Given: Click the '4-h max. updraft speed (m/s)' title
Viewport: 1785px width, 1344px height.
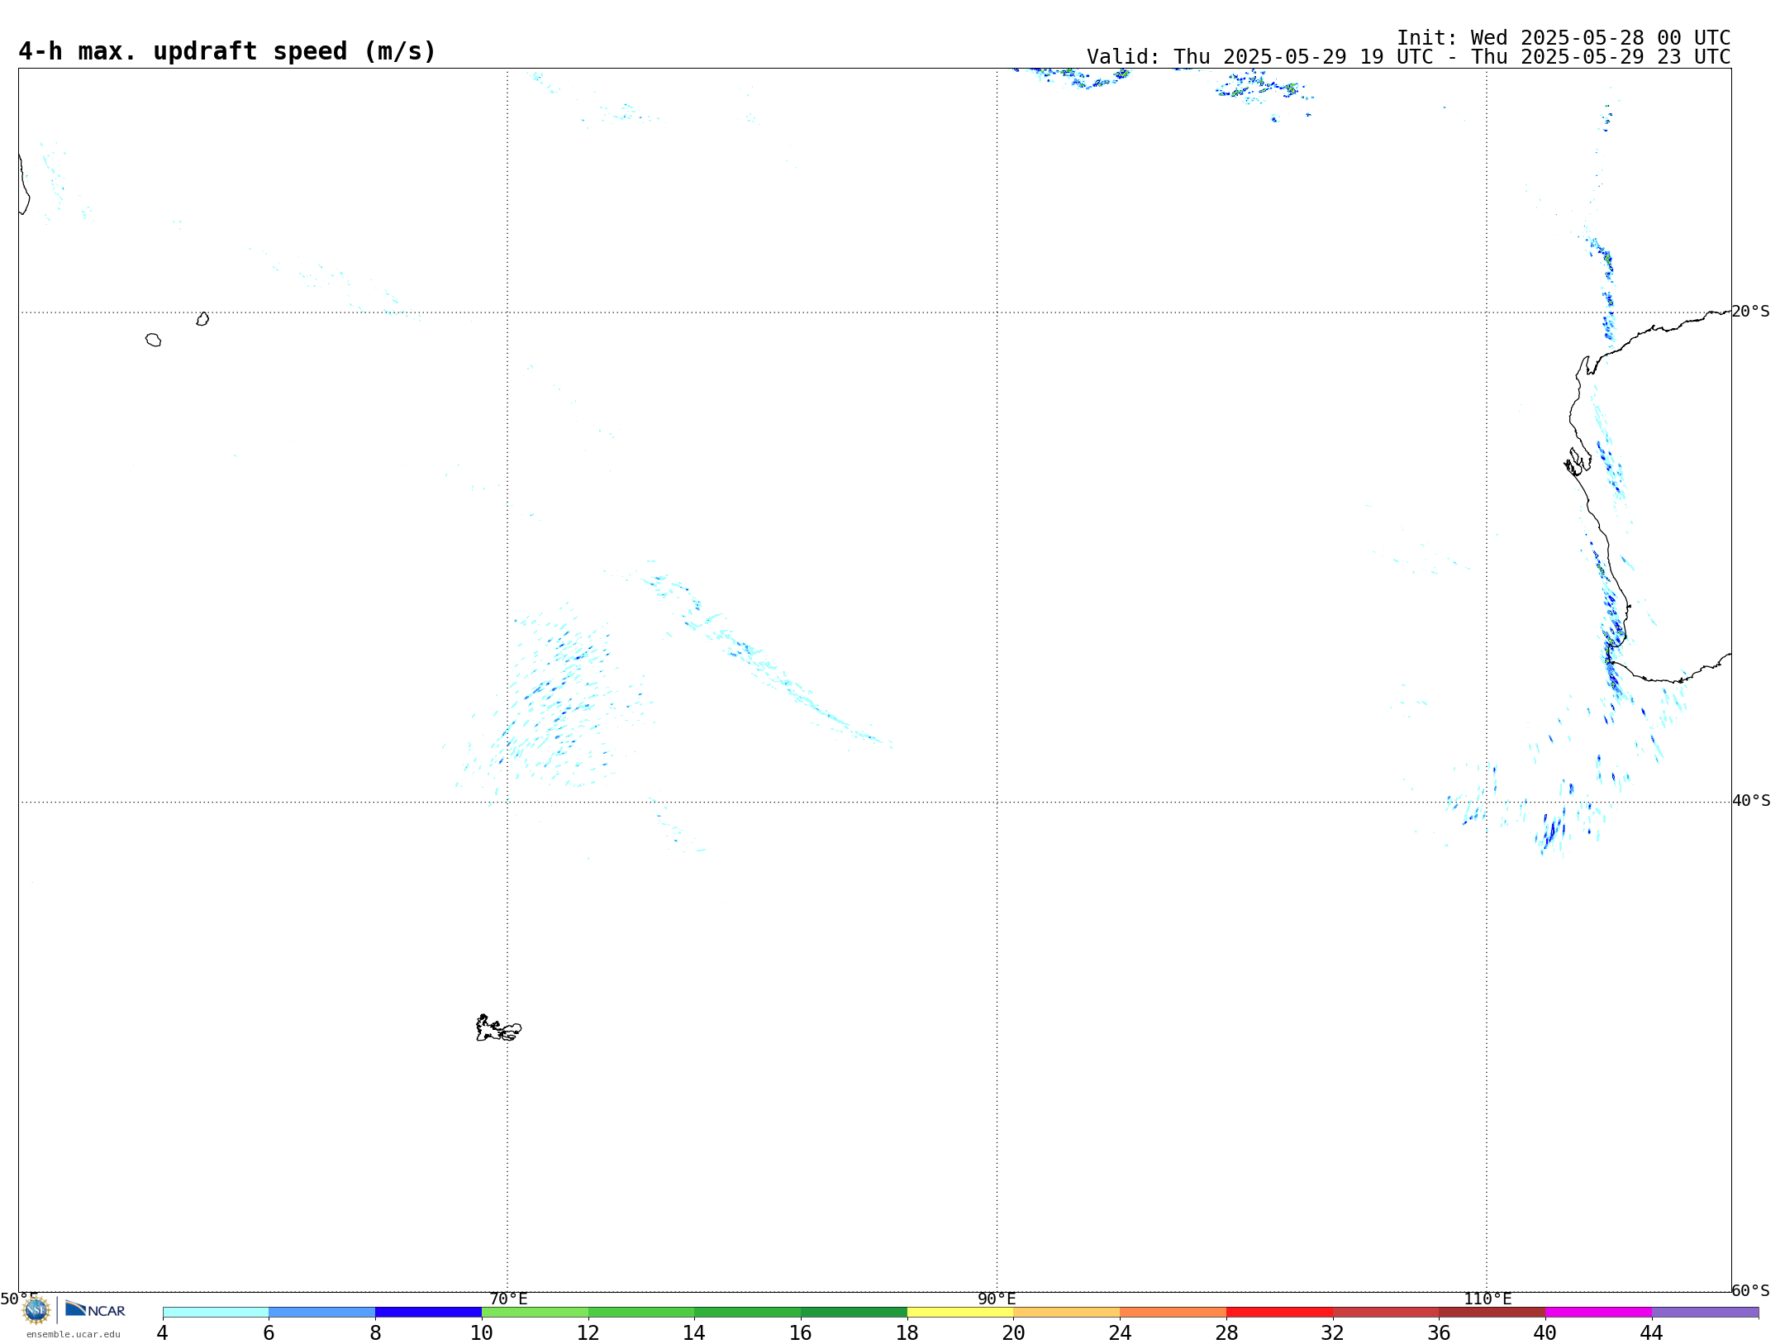Looking at the screenshot, I should tap(227, 51).
